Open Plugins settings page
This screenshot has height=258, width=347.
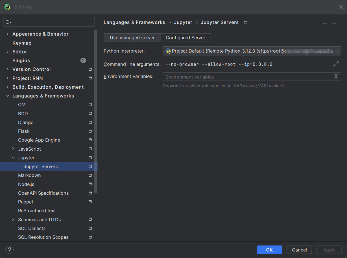point(21,60)
